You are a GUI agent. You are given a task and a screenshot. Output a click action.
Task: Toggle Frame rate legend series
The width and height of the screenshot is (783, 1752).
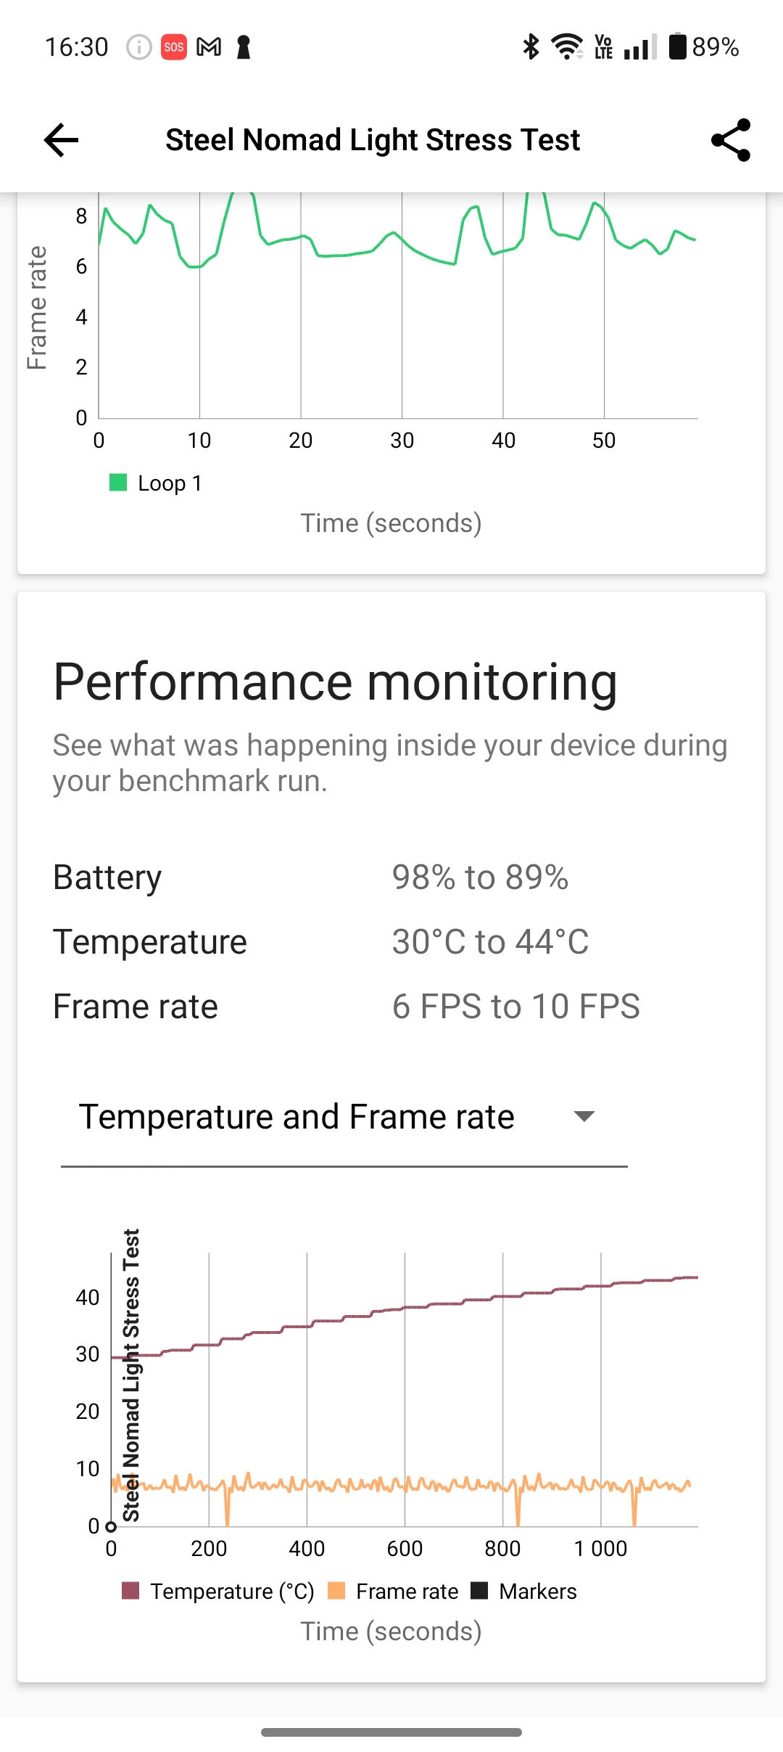(x=394, y=1591)
